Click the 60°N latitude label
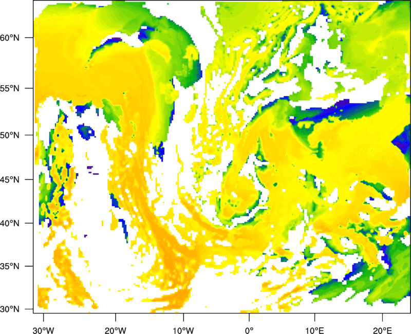Viewport: 411px width, 334px height. 10,38
